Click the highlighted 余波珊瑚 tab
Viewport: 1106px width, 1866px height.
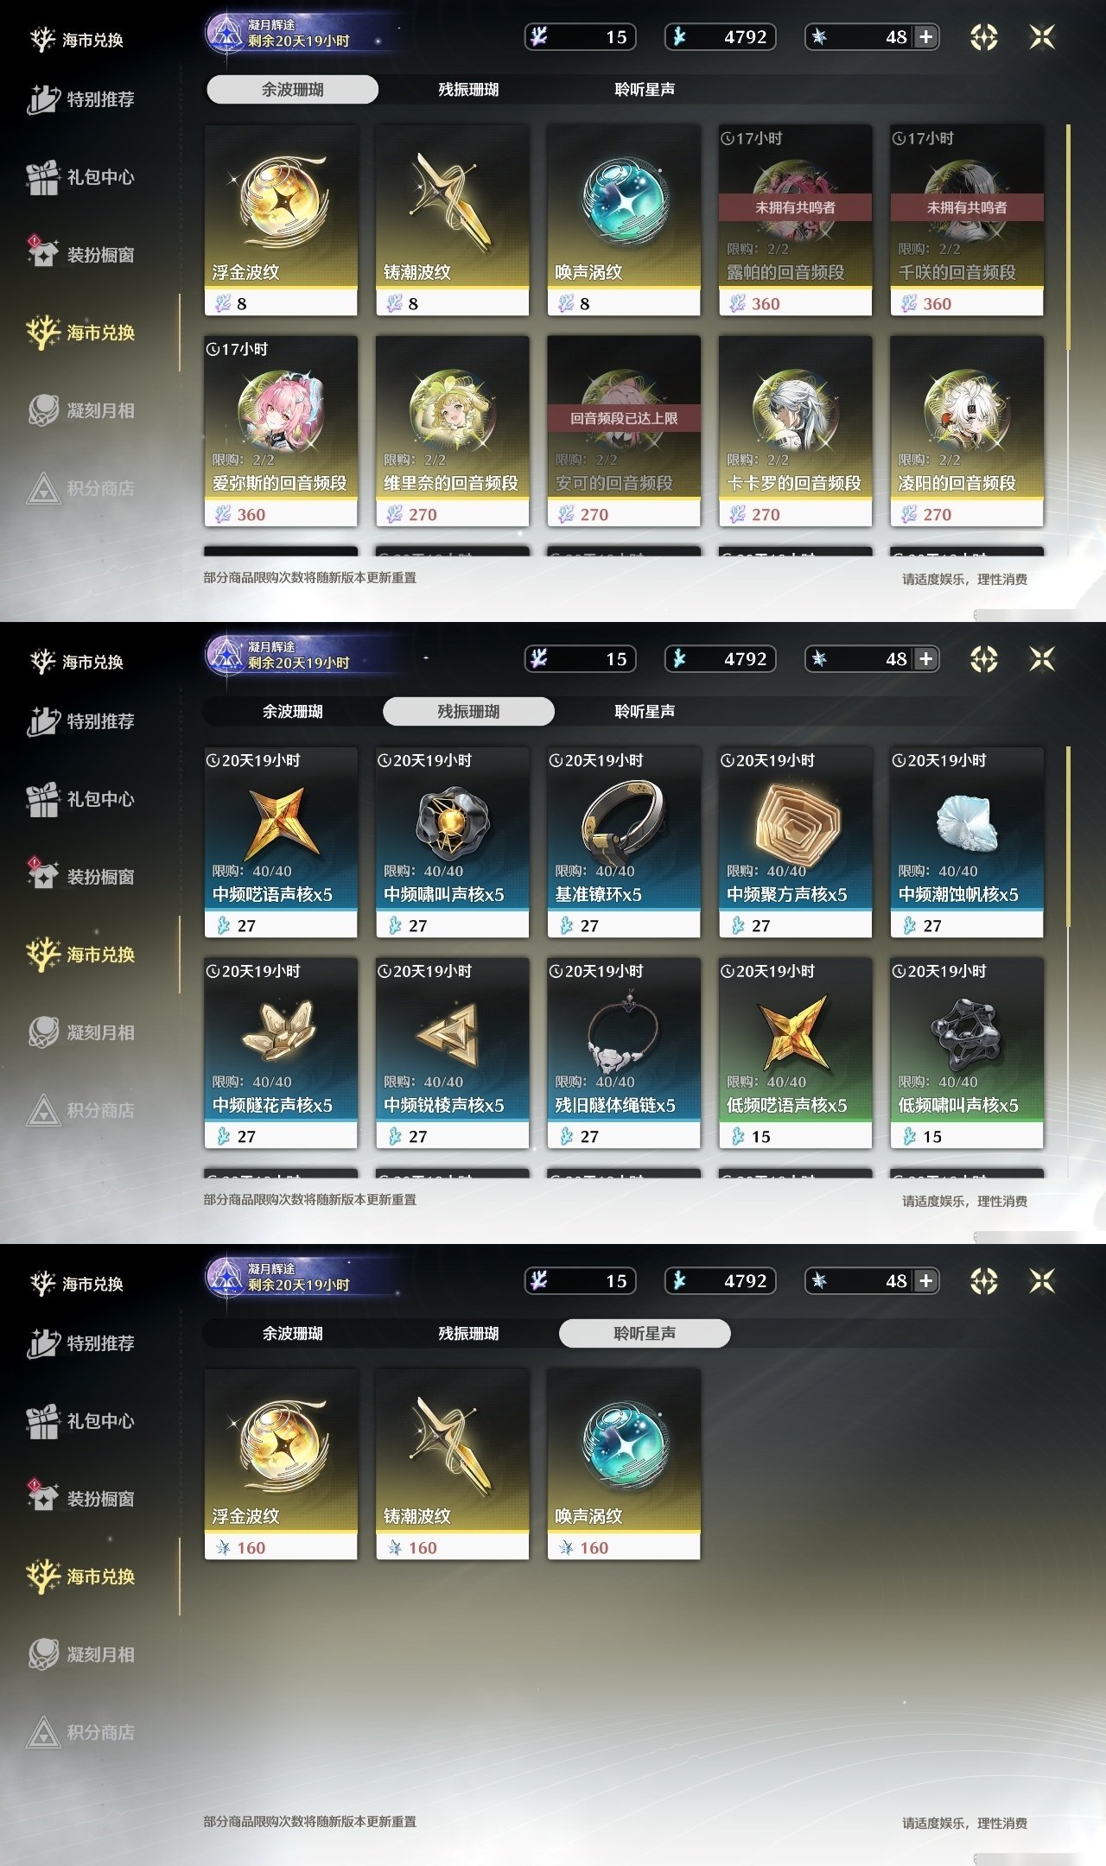coord(292,89)
